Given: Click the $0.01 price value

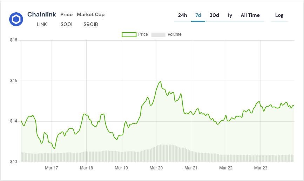Looking at the screenshot, I should (67, 24).
